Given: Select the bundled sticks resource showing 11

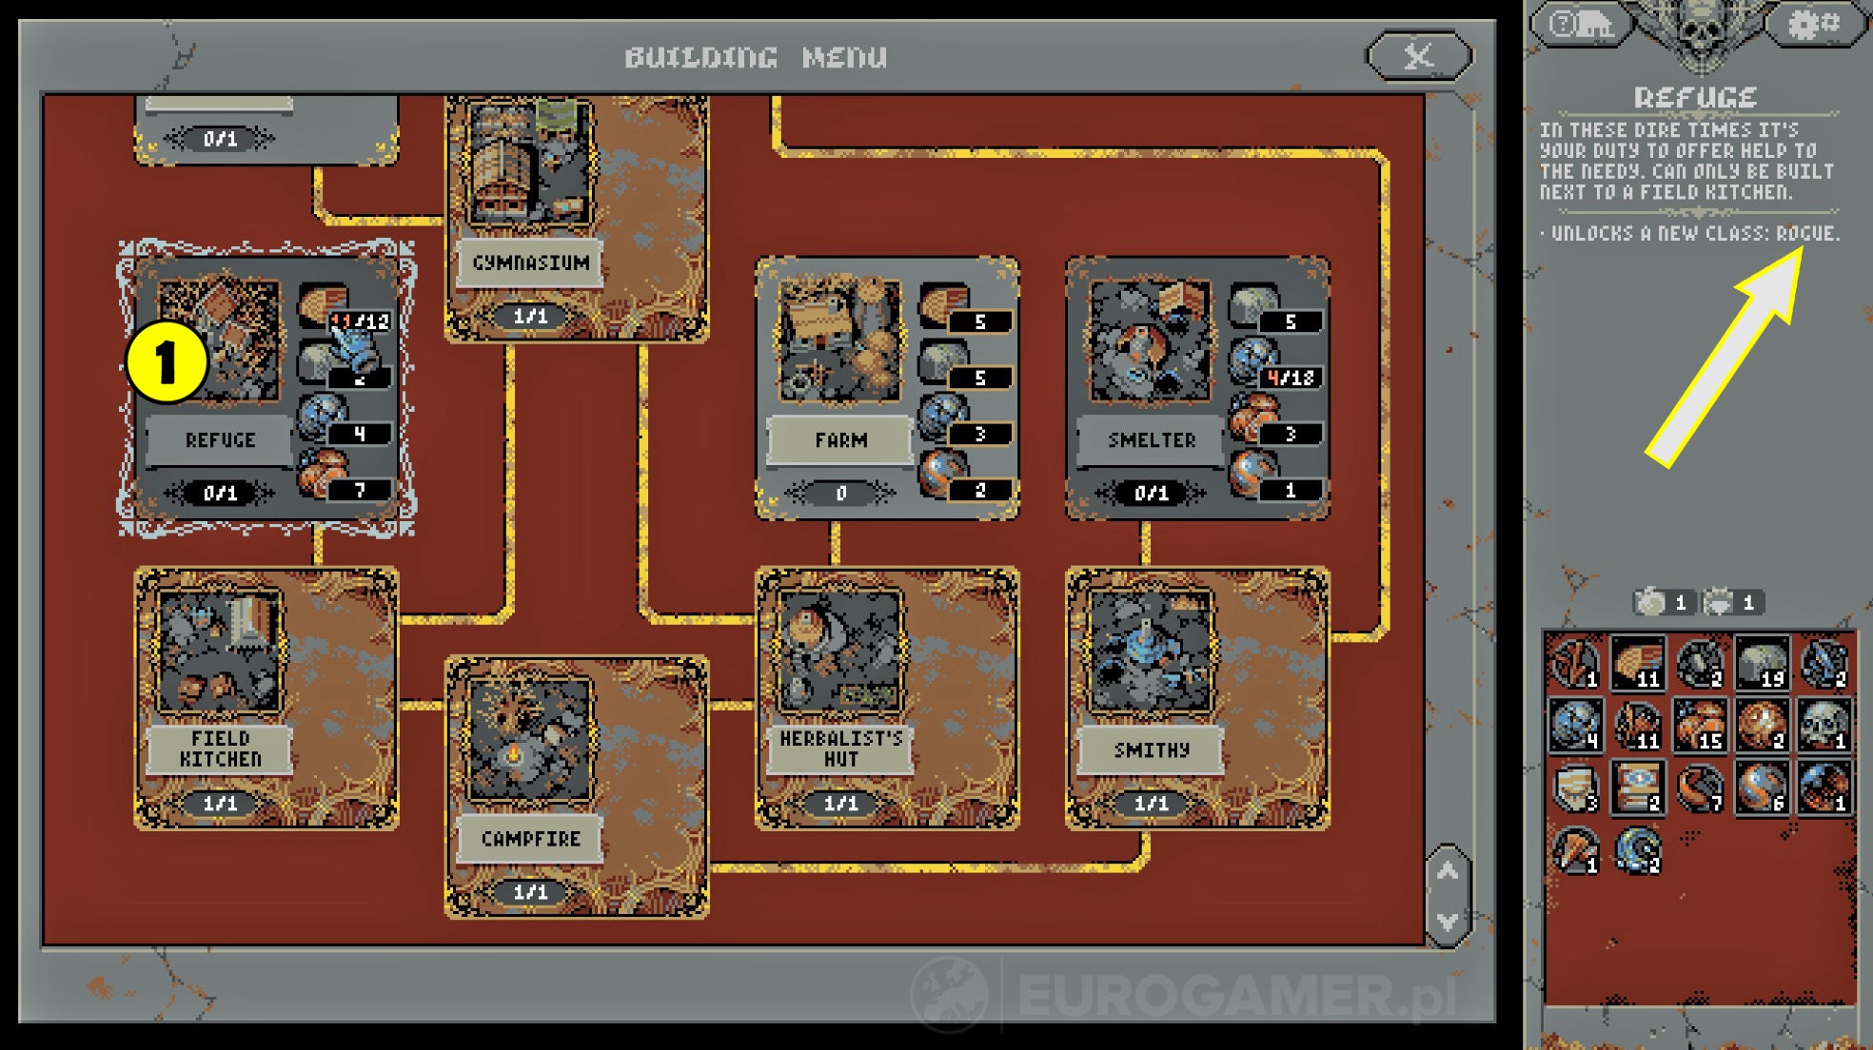Looking at the screenshot, I should (x=1637, y=725).
